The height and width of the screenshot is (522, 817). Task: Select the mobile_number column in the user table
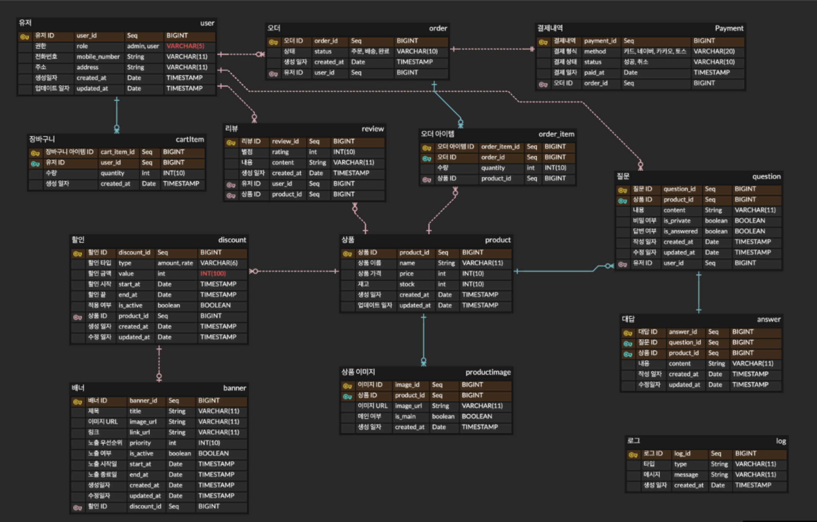tap(98, 57)
